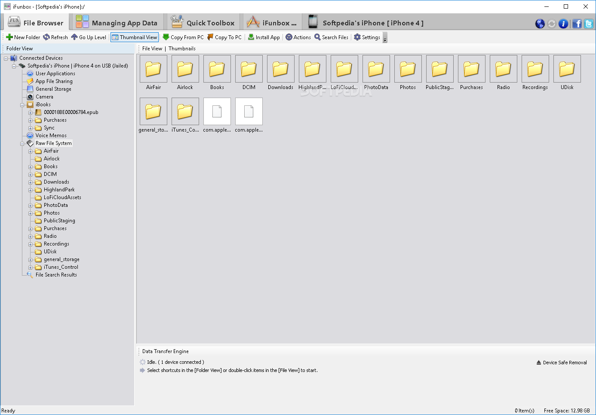The image size is (596, 415).
Task: Switch to Managing App Data tab
Action: pos(117,23)
